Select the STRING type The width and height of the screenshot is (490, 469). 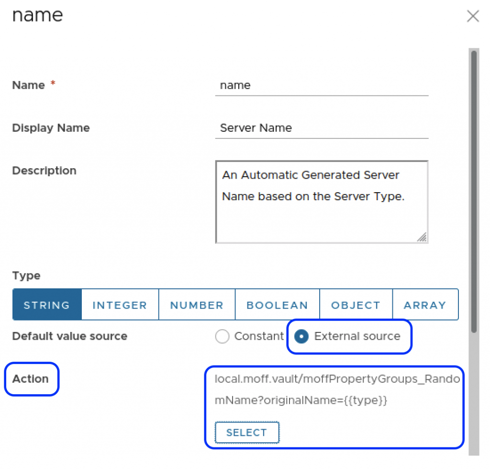tap(47, 305)
